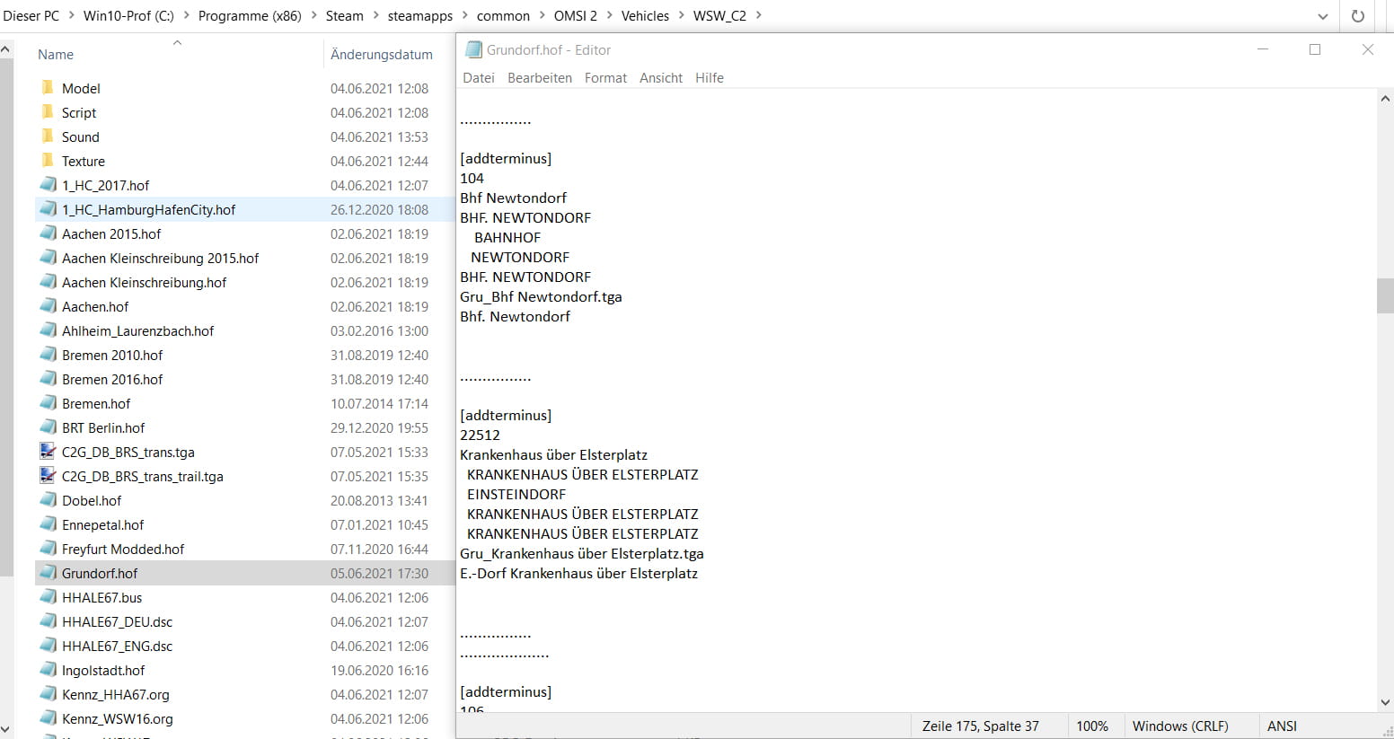
Task: Maximize the Grundorf.hof editor window
Action: click(1315, 50)
